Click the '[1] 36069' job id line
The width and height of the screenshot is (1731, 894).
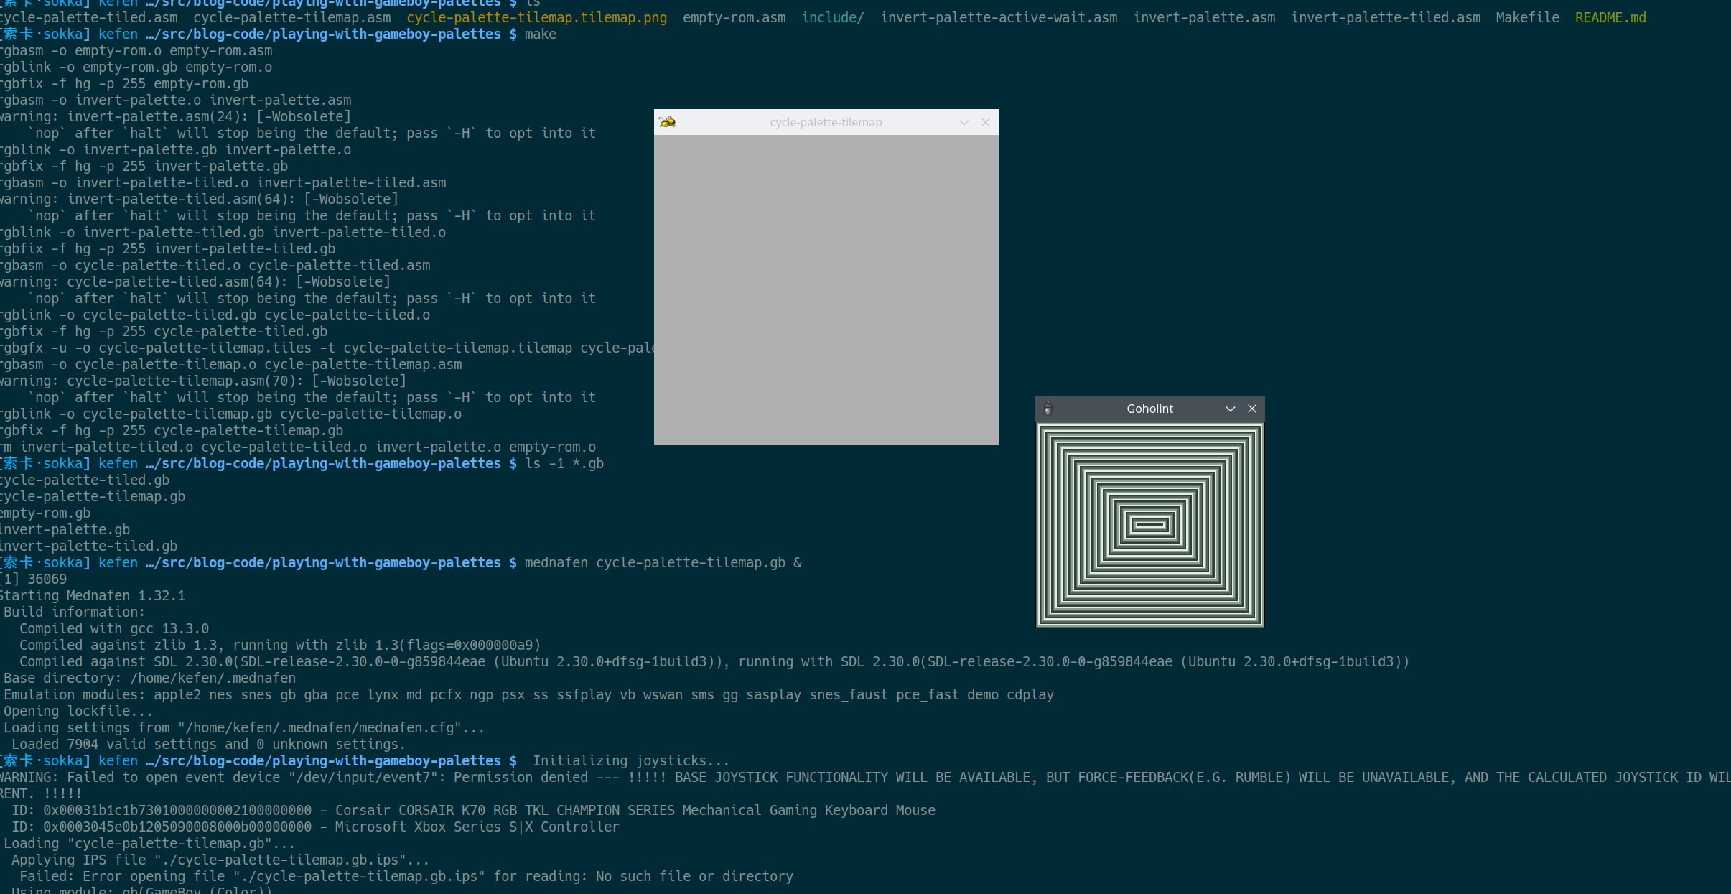34,579
